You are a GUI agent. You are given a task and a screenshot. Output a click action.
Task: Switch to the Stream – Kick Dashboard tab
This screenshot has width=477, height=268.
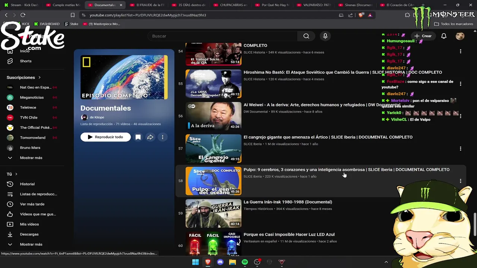click(21, 5)
